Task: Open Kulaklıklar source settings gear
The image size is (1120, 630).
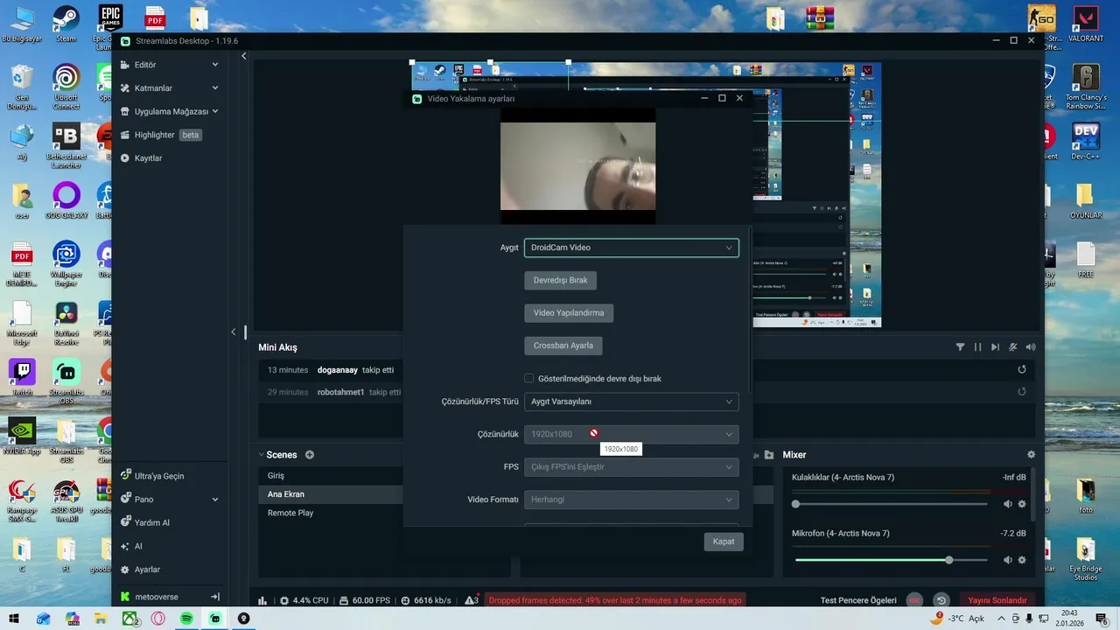Action: pyautogui.click(x=1021, y=504)
